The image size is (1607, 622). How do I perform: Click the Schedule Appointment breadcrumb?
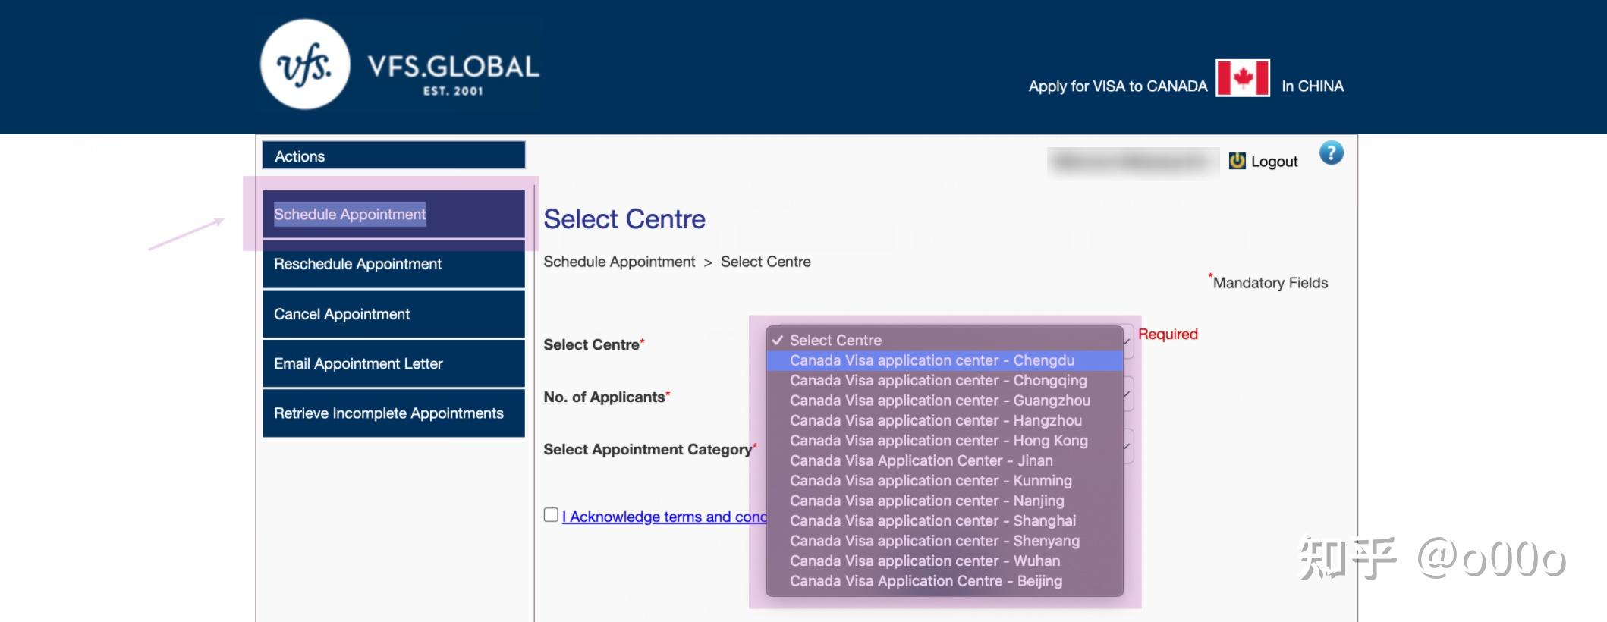point(619,262)
